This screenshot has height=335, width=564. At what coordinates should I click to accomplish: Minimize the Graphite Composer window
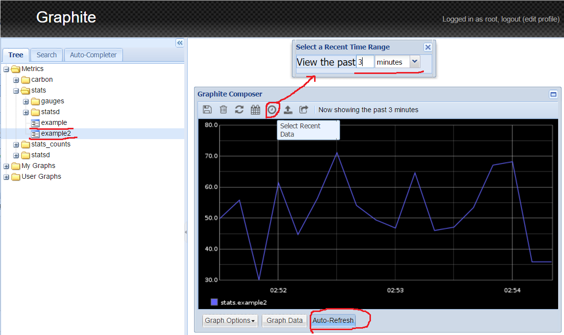tap(553, 95)
